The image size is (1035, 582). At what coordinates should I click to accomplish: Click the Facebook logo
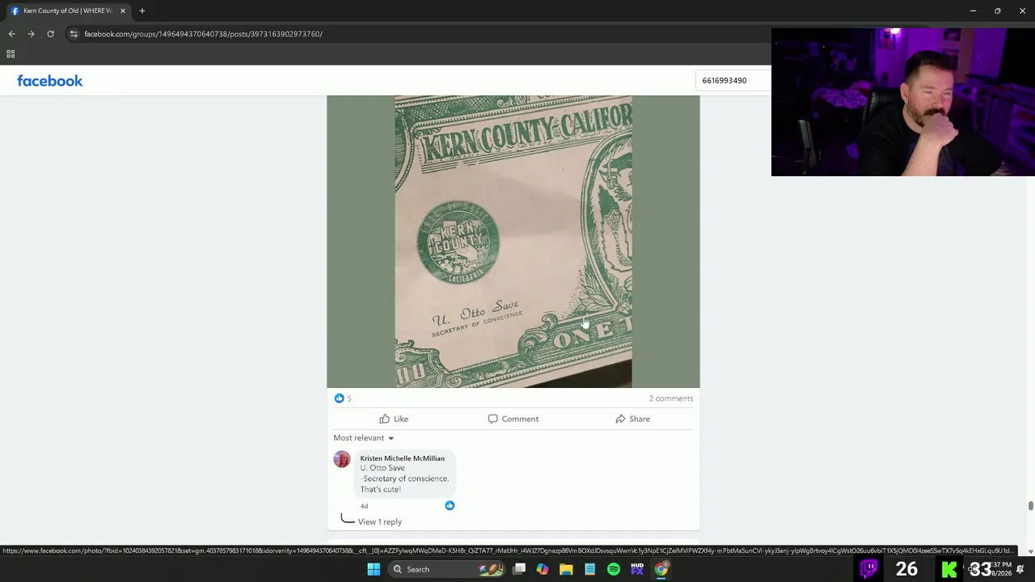pos(50,81)
